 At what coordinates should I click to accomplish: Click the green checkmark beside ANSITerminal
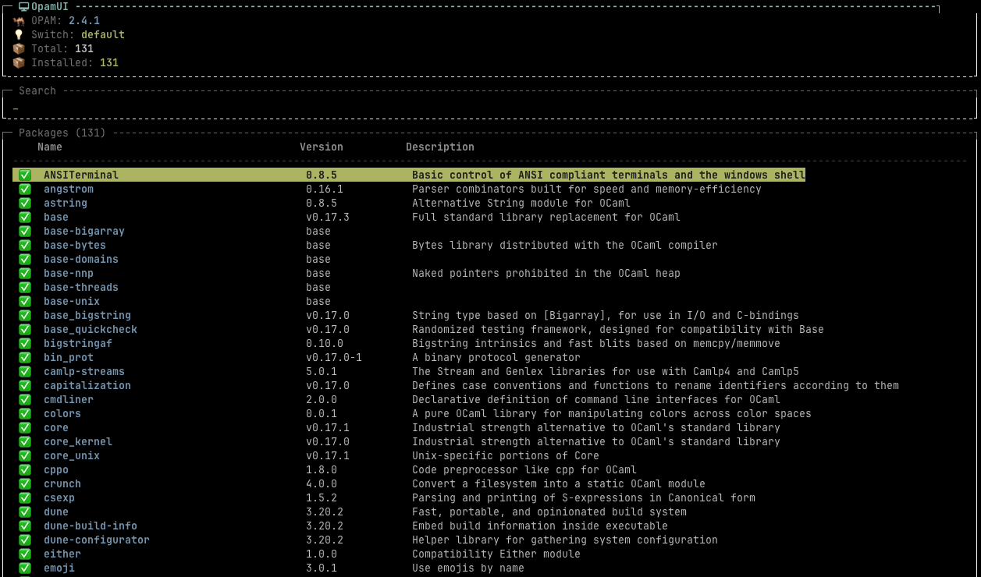click(24, 175)
